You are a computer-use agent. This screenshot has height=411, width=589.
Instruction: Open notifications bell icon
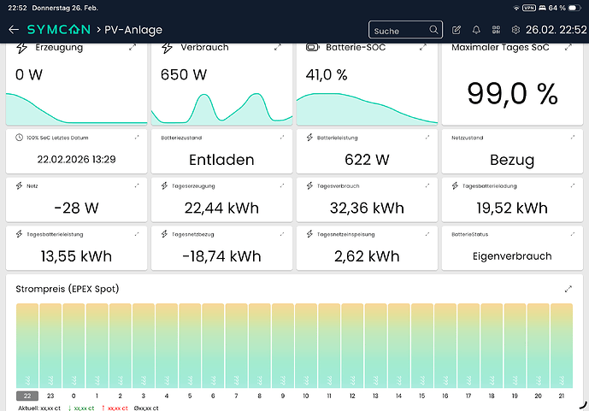click(476, 30)
